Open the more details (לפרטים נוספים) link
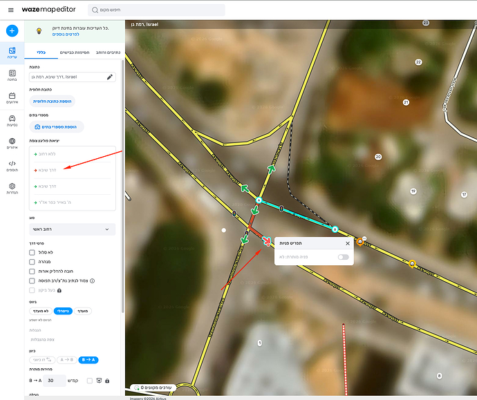The height and width of the screenshot is (400, 477). coord(66,35)
